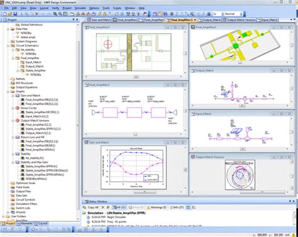The image size is (298, 237).
Task: Click the sort order icon in Status Window
Action: pos(194,207)
